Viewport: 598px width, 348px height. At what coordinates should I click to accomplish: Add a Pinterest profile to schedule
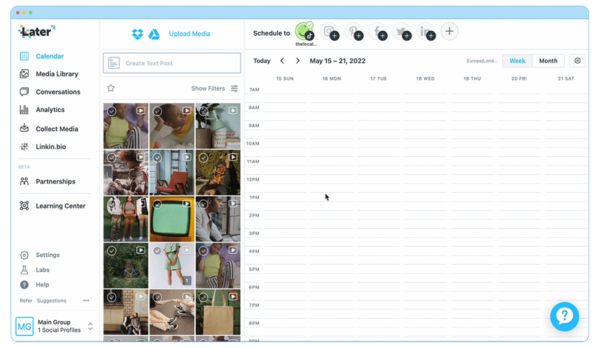point(353,32)
